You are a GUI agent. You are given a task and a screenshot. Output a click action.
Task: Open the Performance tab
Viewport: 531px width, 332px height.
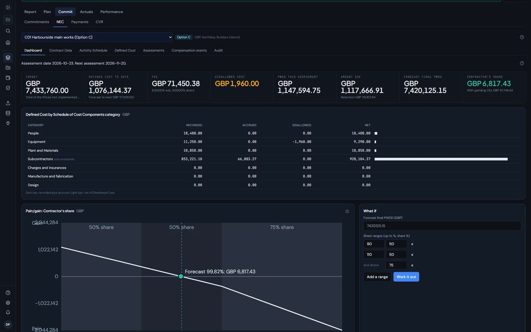coord(112,12)
